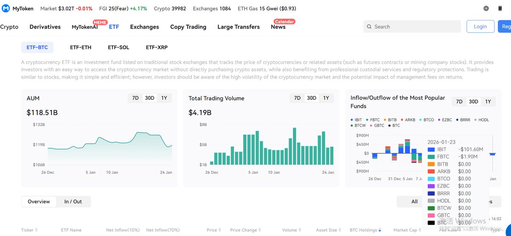Click the All filter button

click(x=414, y=201)
